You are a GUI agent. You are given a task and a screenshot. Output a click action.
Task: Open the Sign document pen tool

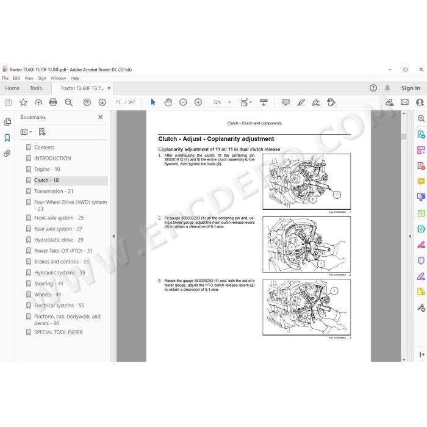point(316,102)
